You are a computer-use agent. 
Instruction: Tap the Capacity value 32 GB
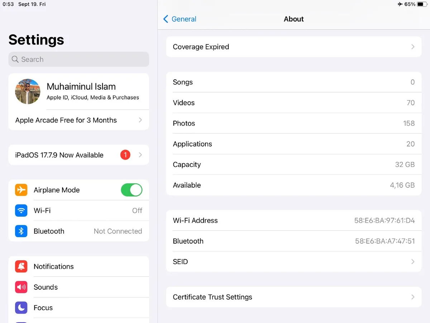(405, 164)
